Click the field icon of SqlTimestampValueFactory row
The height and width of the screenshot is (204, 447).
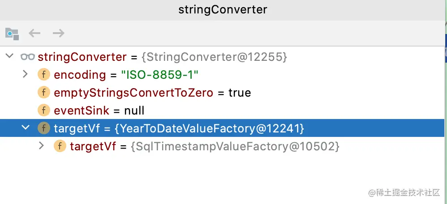tap(60, 146)
